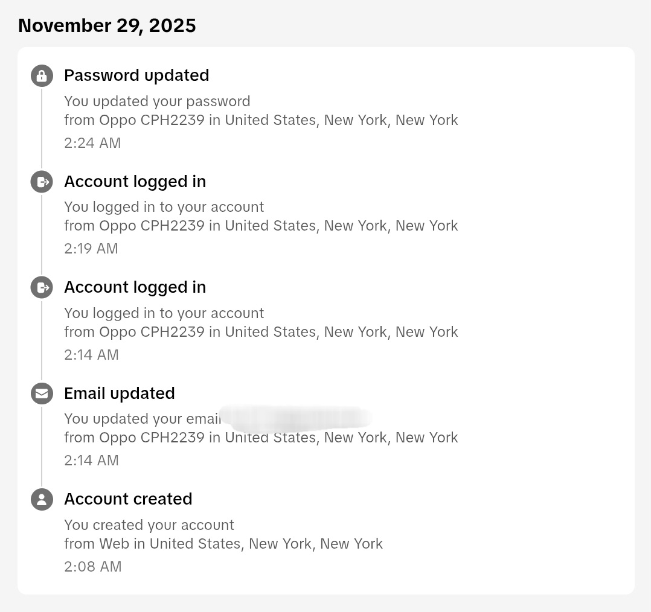
Task: Click the login icon for the 2:14 AM login
Action: pos(42,287)
